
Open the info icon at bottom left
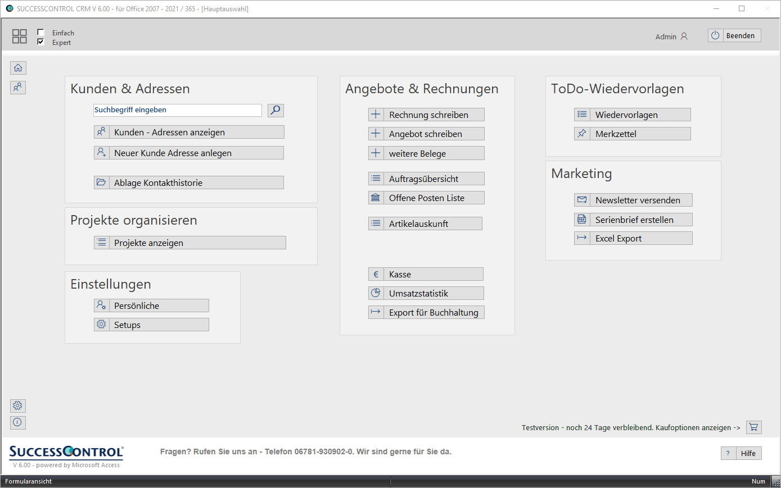(18, 422)
